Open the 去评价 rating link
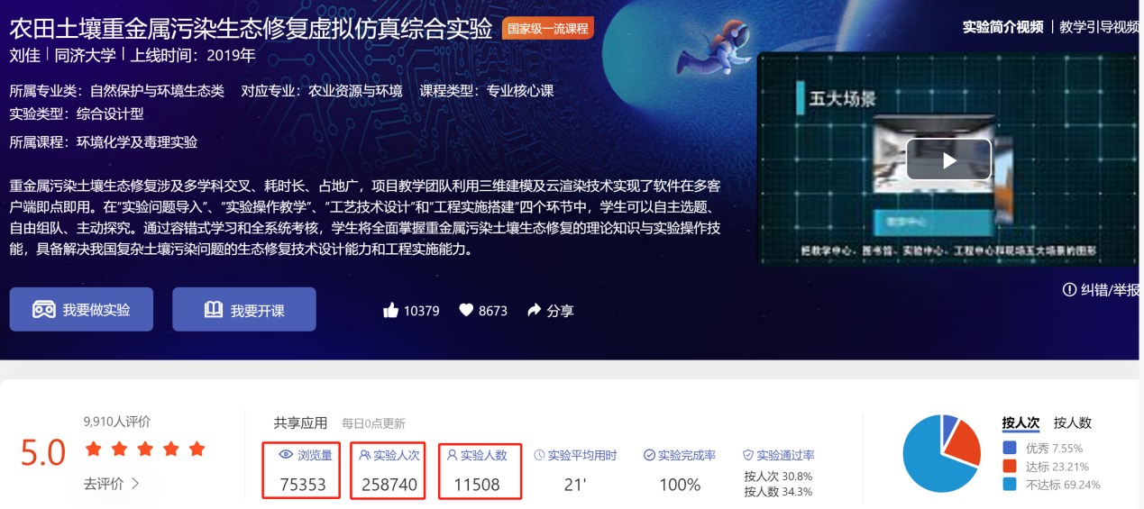The image size is (1144, 509). pos(112,484)
